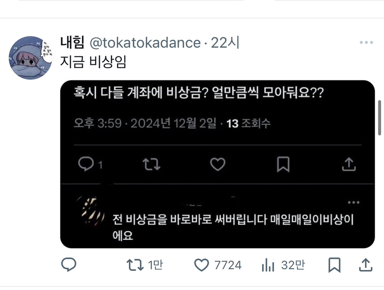
Task: Click the share icon at the bottom right
Action: (366, 265)
